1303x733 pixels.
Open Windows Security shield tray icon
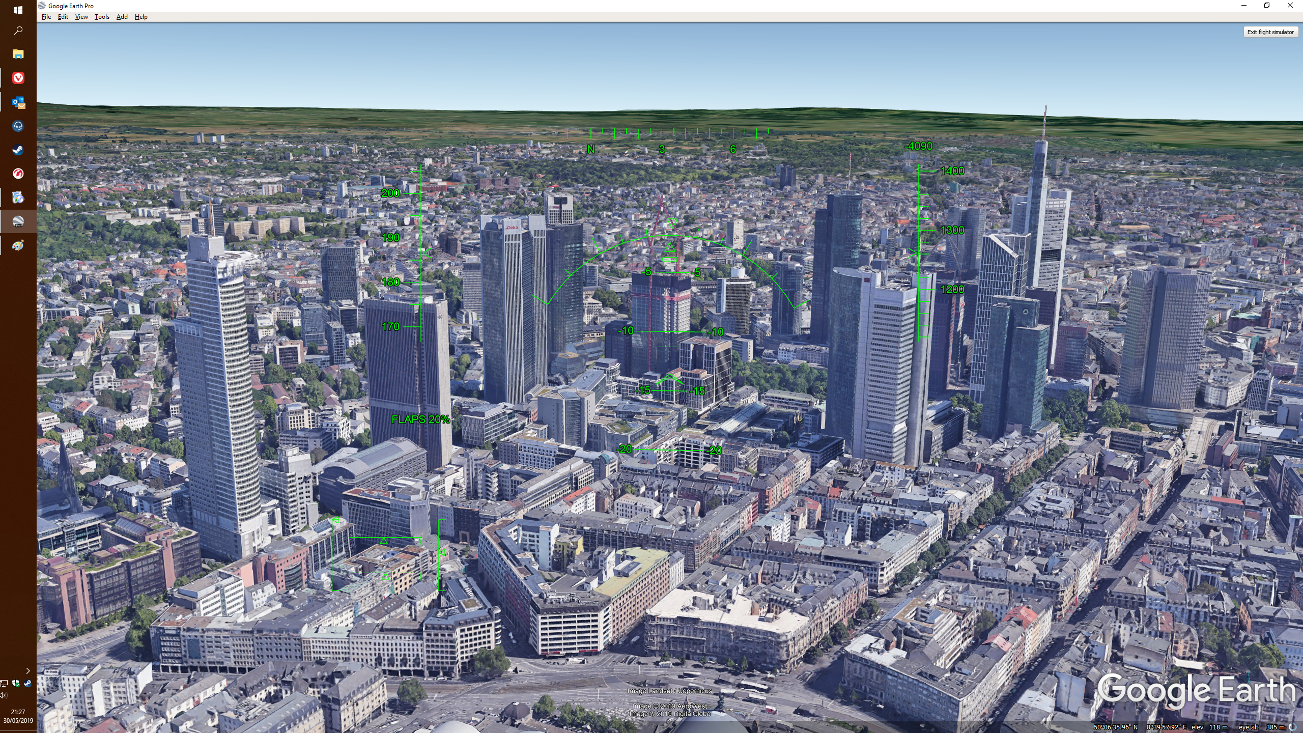click(16, 683)
